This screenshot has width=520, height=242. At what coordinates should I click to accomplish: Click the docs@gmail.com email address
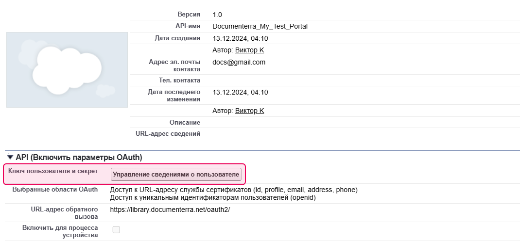coord(239,63)
